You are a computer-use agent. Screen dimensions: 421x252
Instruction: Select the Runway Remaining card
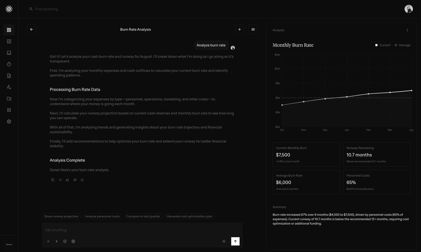pyautogui.click(x=377, y=154)
